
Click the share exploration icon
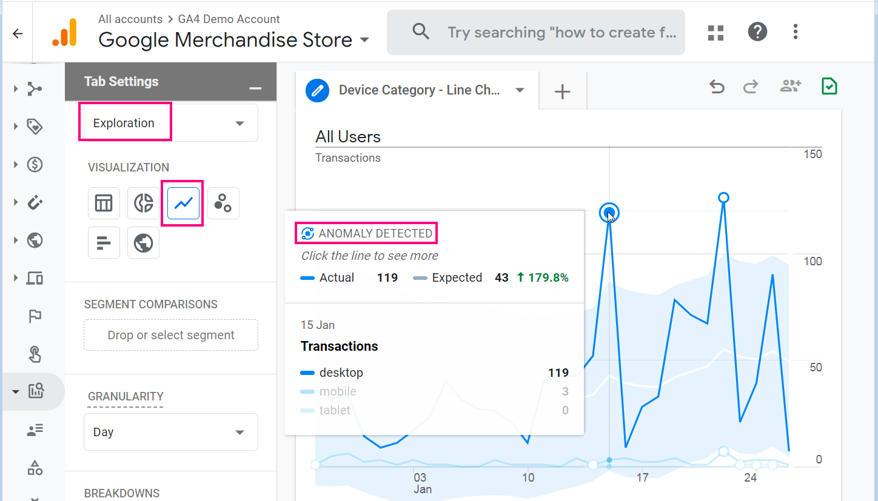click(x=790, y=87)
